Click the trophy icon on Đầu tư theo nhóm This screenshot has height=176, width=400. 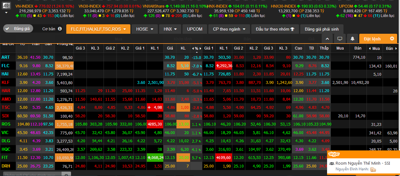[292, 29]
